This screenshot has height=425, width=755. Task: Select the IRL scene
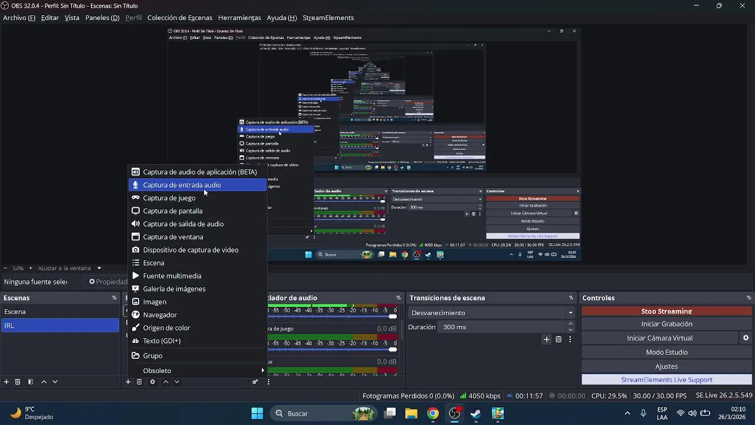[x=60, y=325]
